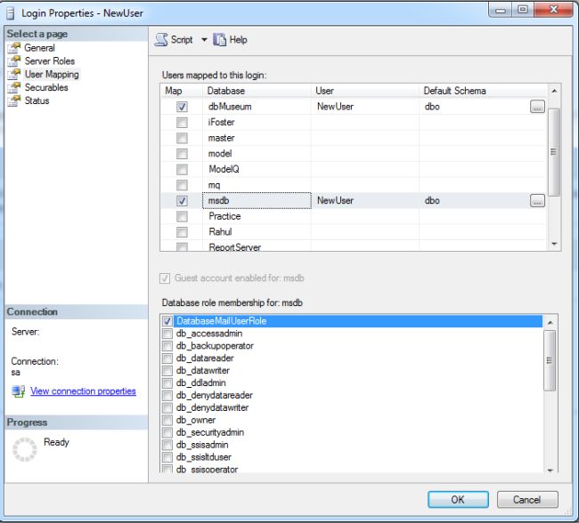Check the db_owner role

167,420
